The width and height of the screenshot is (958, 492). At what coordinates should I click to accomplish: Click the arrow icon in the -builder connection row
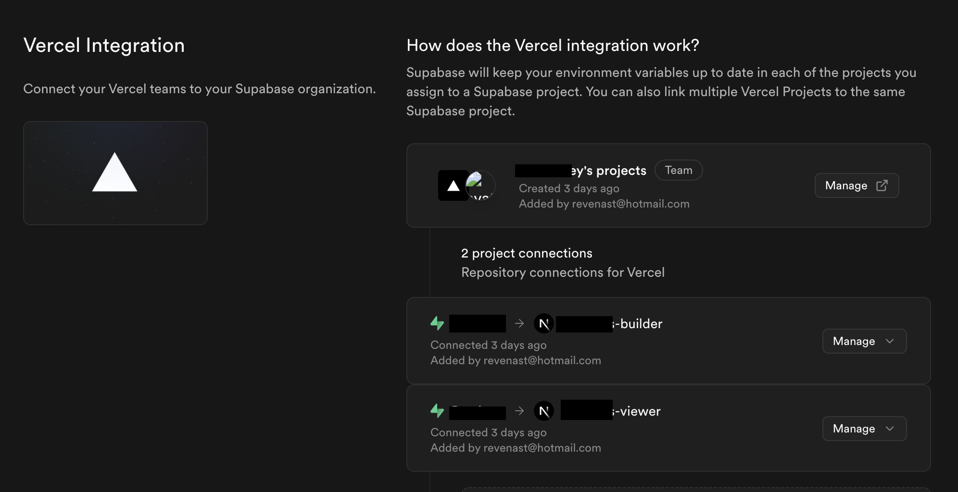click(519, 323)
